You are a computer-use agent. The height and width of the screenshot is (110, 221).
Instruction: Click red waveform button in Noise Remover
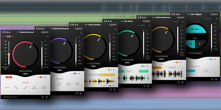tap(9, 77)
